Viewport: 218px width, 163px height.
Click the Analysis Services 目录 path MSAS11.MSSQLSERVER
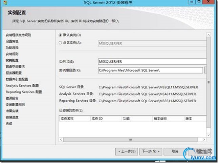click(x=147, y=94)
